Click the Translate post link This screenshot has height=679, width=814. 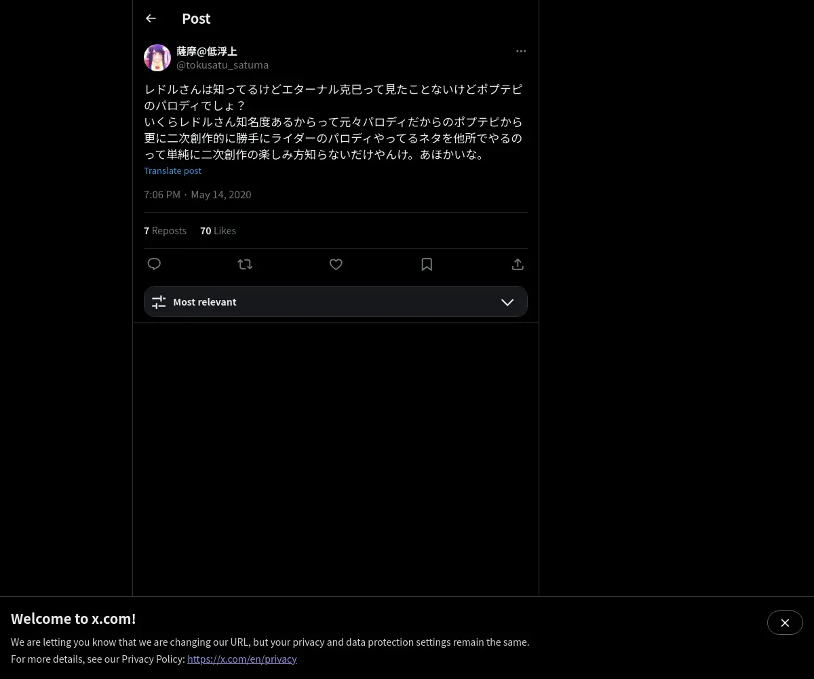pos(172,170)
